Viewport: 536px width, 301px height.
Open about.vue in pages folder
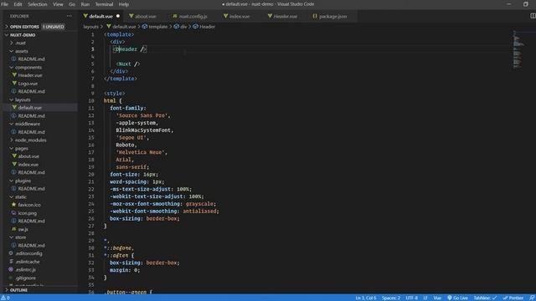point(28,156)
